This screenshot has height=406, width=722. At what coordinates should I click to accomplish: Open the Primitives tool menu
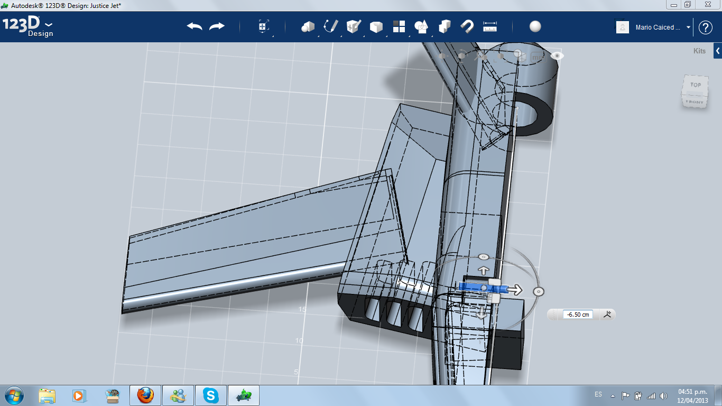click(308, 26)
